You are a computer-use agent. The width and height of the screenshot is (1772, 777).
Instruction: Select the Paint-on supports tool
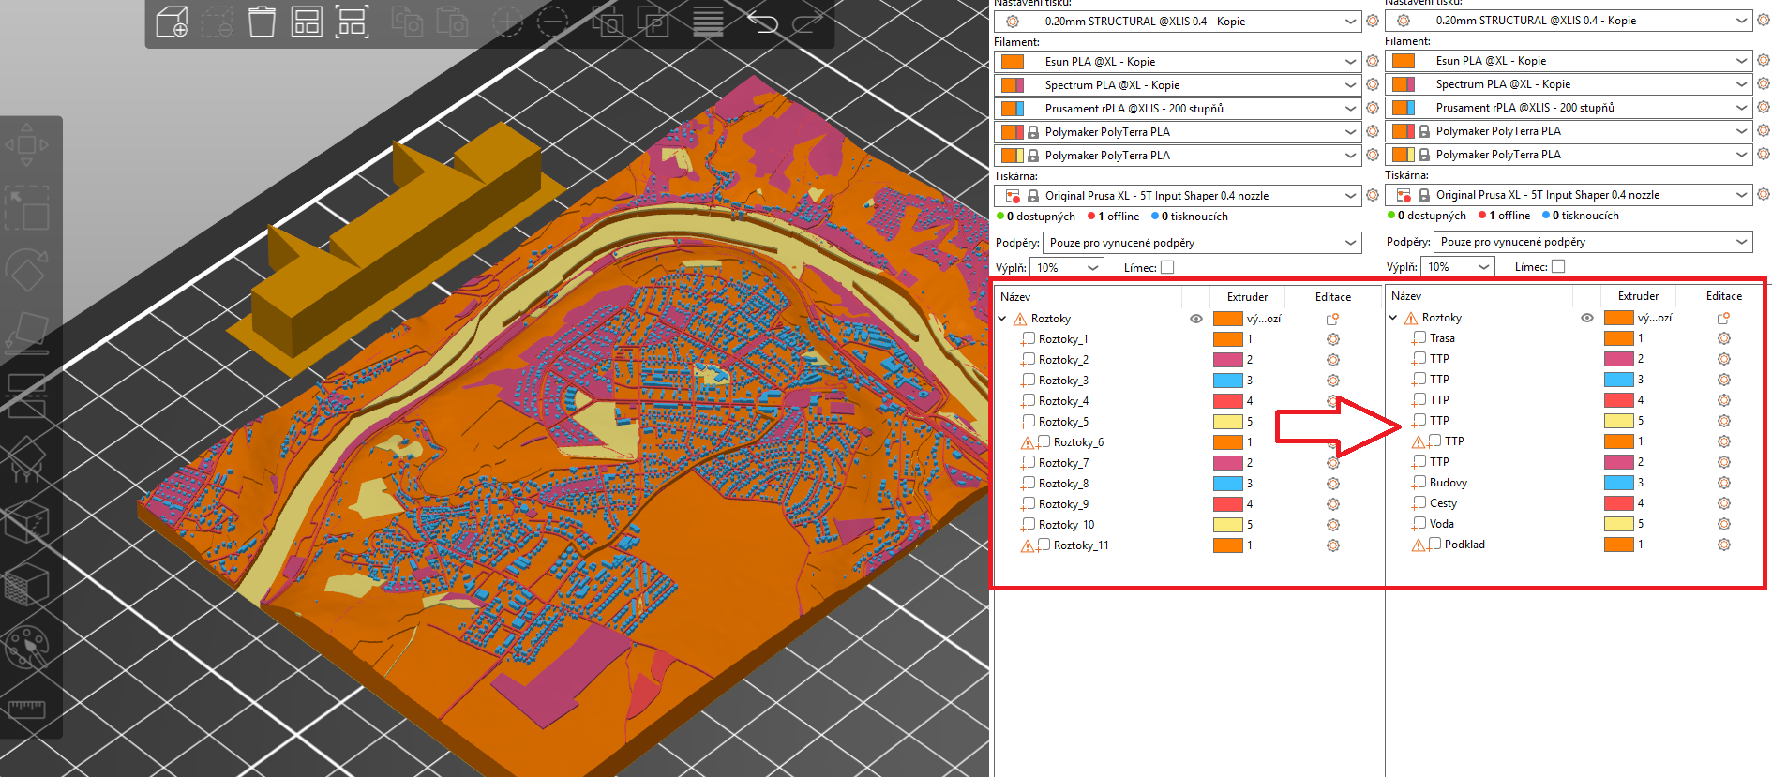point(26,459)
